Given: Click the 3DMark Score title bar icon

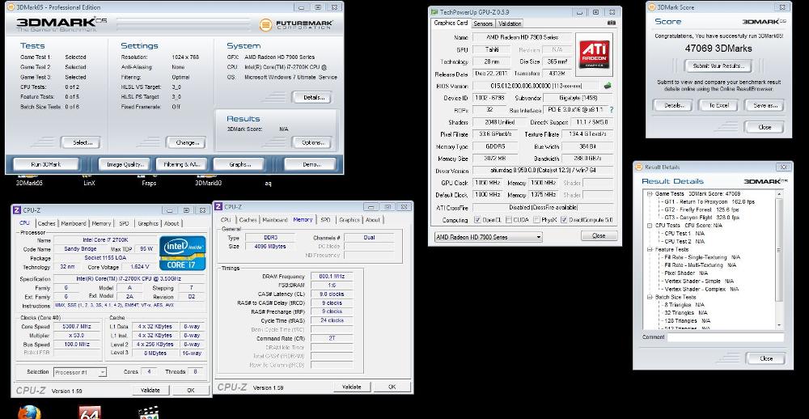Looking at the screenshot, I should coord(653,8).
